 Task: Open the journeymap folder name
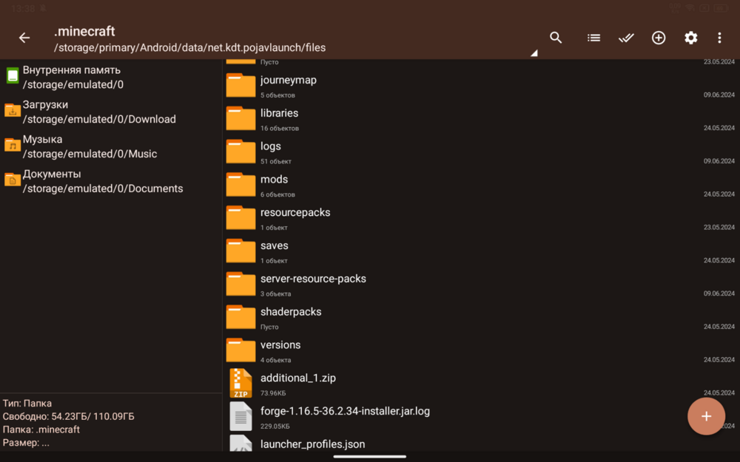coord(289,80)
